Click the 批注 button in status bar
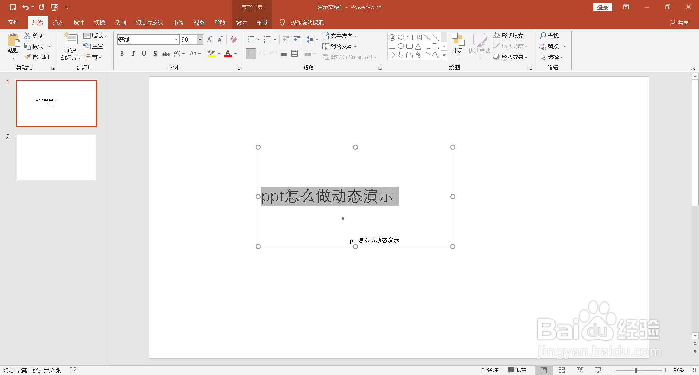This screenshot has height=375, width=699. pos(517,370)
